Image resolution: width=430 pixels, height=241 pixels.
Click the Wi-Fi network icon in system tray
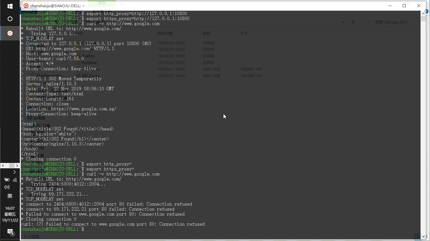point(15,180)
